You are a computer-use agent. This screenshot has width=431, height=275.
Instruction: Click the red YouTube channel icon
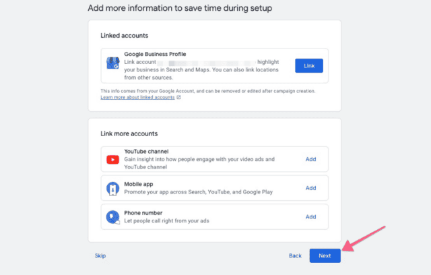point(112,160)
